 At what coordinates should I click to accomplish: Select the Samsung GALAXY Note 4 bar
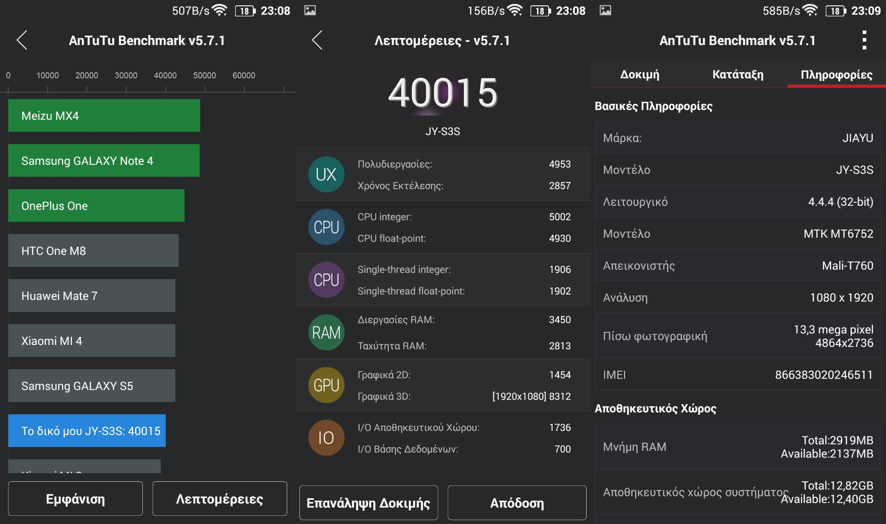pos(104,161)
